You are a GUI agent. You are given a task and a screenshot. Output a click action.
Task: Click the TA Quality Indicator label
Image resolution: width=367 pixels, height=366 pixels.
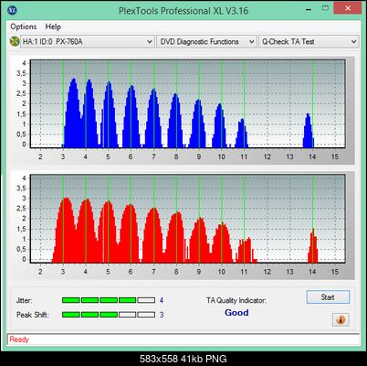[x=236, y=300]
